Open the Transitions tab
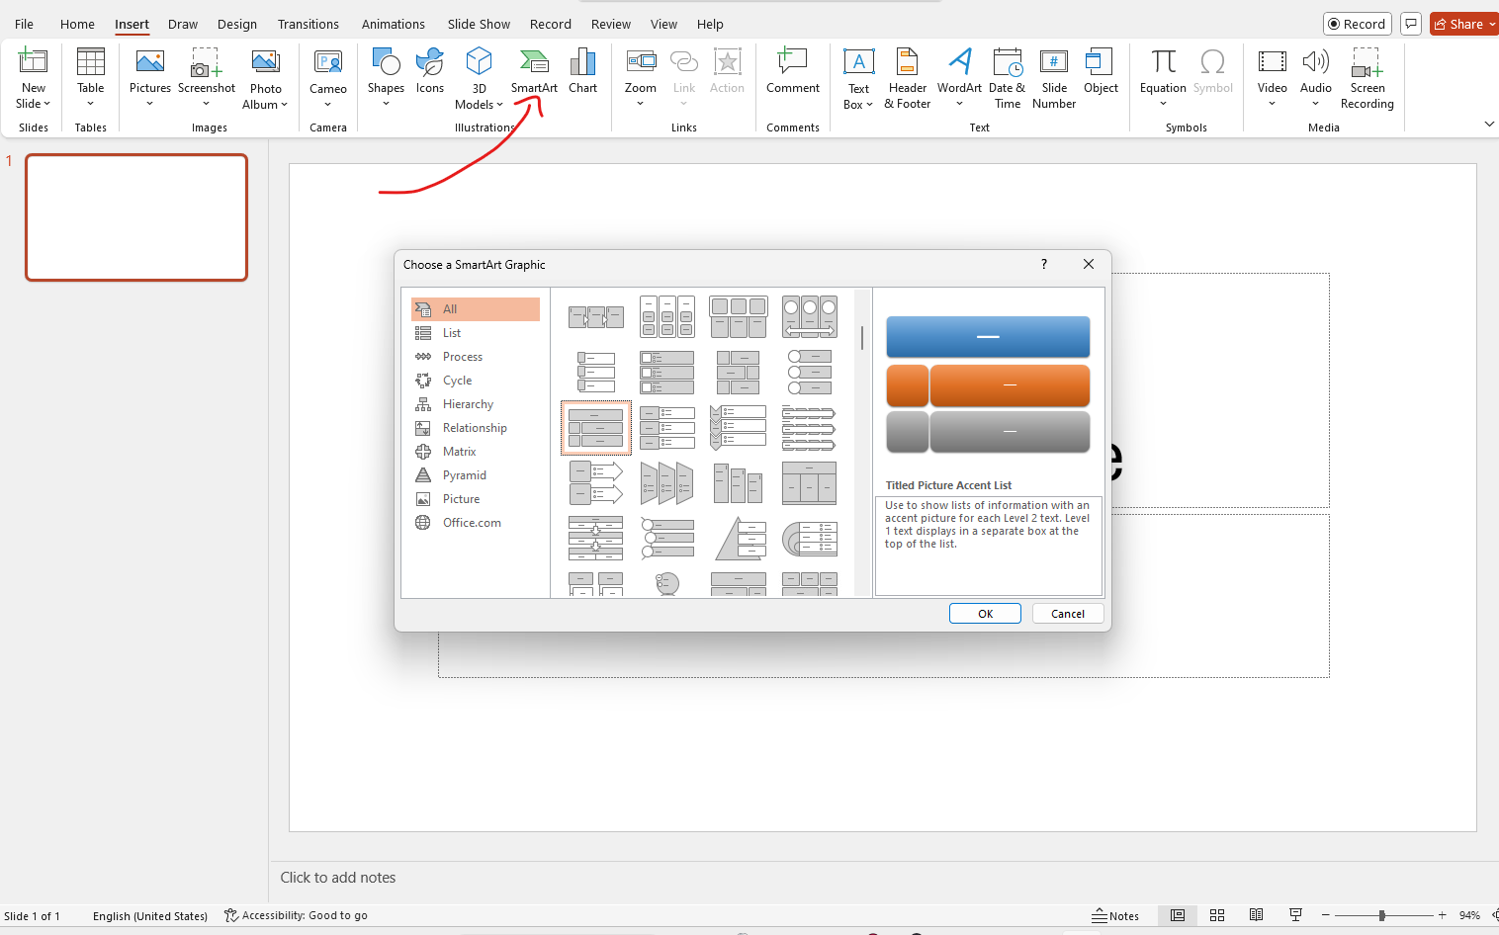 click(308, 24)
